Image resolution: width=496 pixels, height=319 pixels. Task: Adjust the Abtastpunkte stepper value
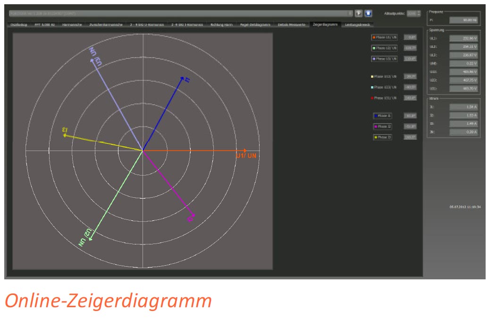tap(418, 13)
